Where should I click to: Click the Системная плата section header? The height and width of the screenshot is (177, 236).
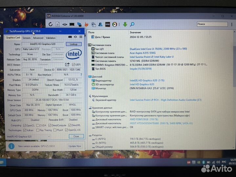[101, 45]
